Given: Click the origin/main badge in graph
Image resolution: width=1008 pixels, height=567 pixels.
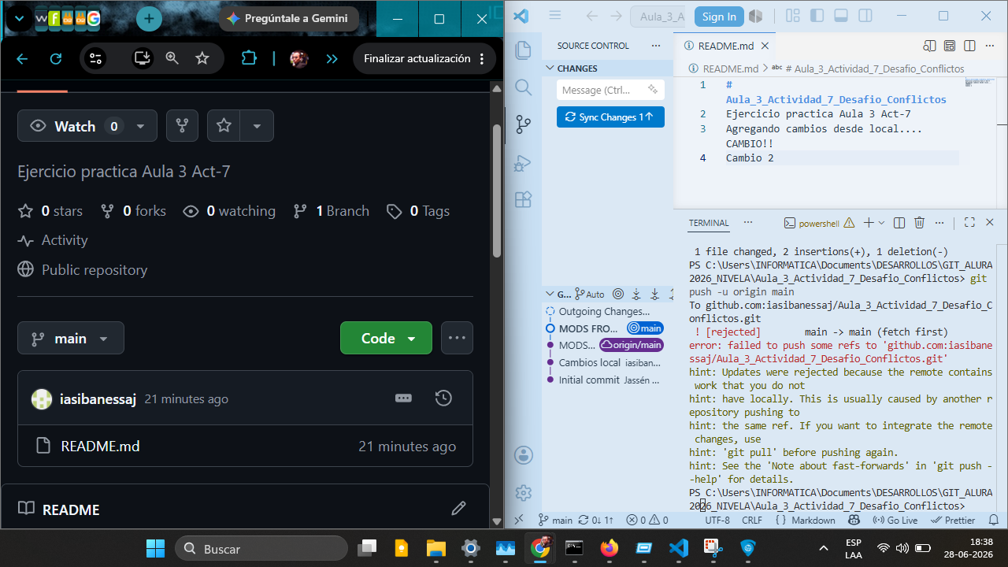Looking at the screenshot, I should (x=632, y=345).
